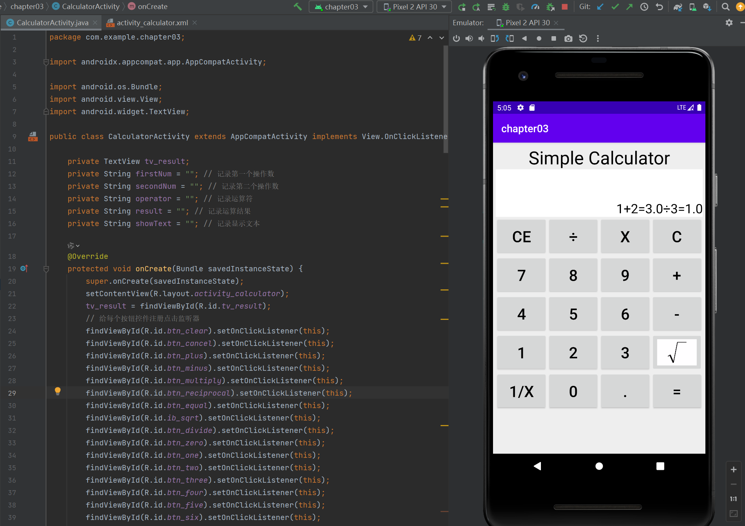Click Sync Project with Gradle Files icon

[x=678, y=7]
